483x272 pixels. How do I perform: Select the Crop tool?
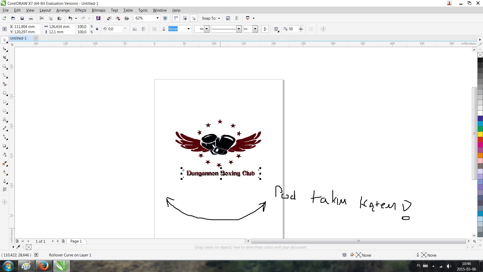click(x=5, y=58)
